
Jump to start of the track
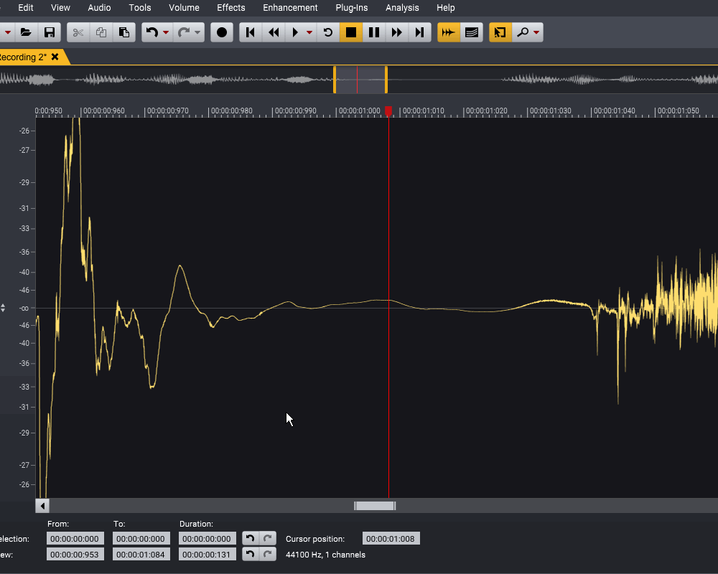(251, 32)
